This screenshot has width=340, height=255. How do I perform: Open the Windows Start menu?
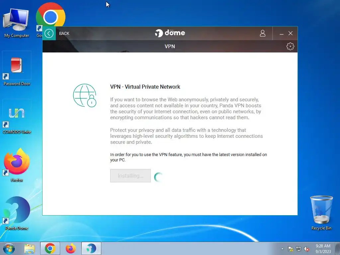(x=9, y=248)
